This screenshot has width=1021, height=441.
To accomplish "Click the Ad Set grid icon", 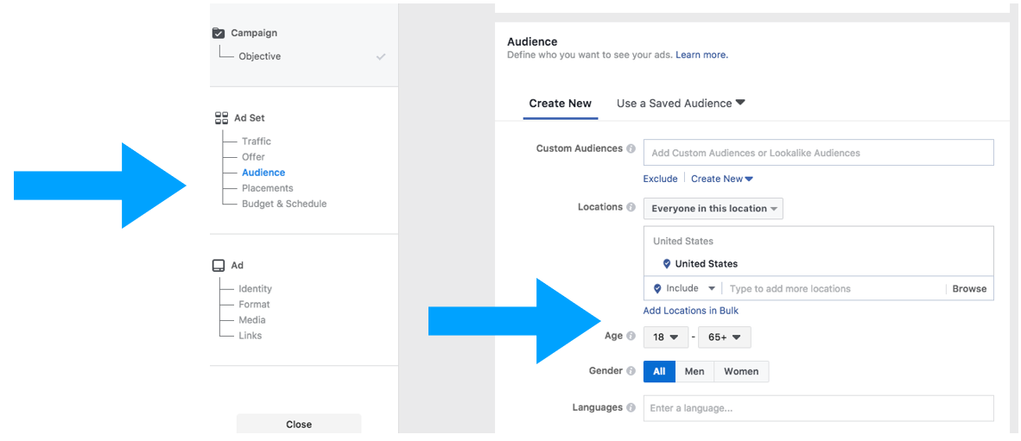I will [221, 118].
